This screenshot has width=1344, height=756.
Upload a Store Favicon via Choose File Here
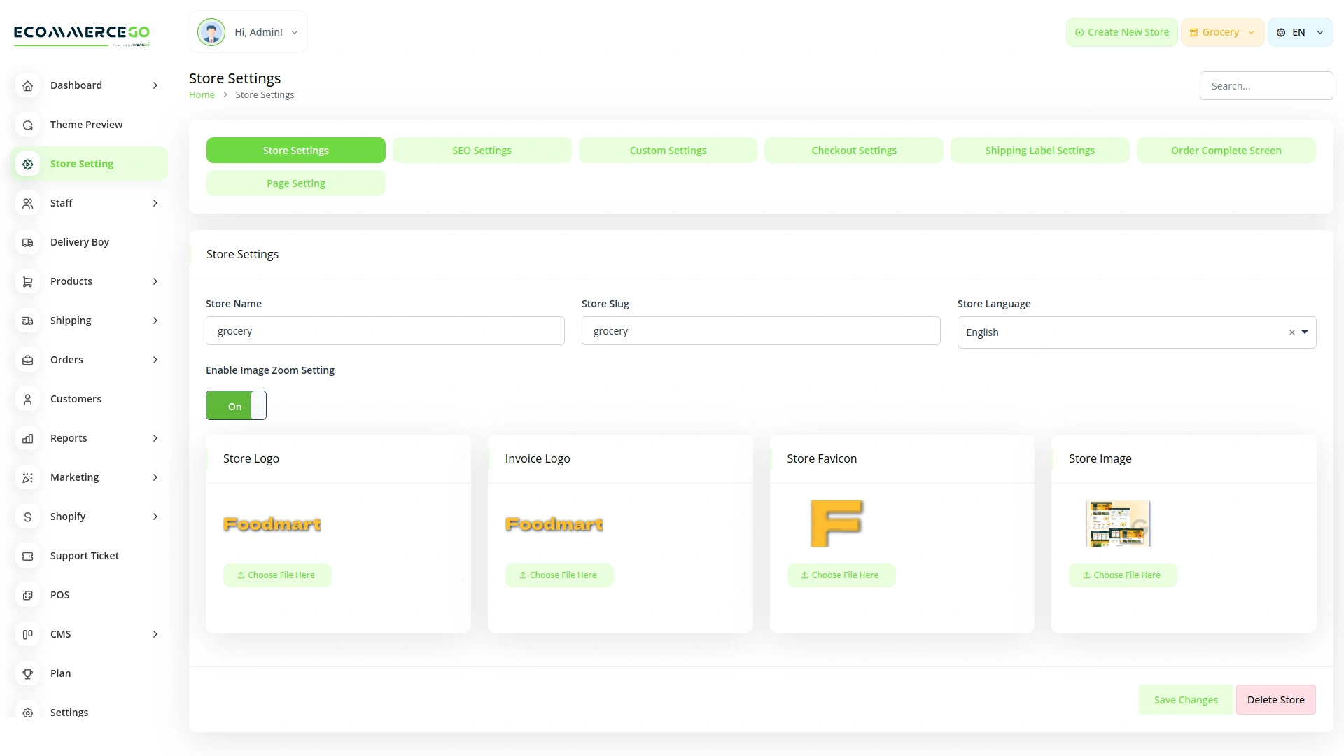click(841, 575)
